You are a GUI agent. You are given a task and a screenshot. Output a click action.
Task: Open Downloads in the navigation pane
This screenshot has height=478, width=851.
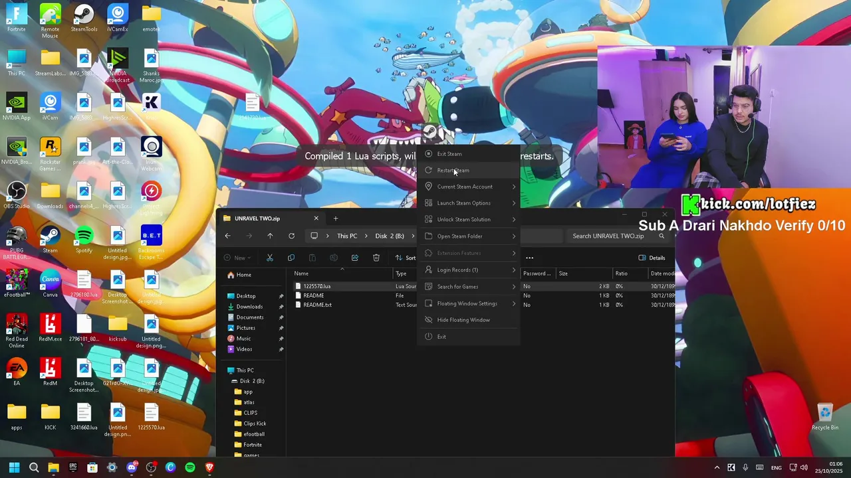coord(249,307)
